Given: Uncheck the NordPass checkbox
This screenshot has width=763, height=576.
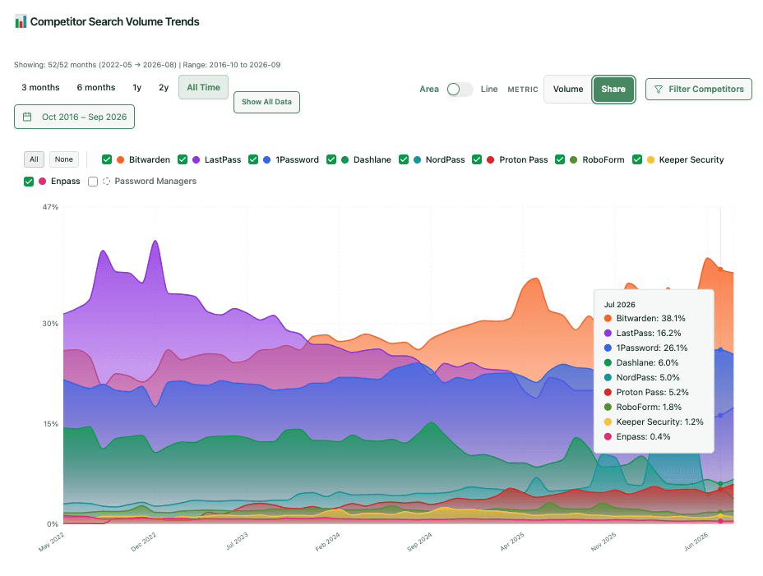Looking at the screenshot, I should click(404, 159).
